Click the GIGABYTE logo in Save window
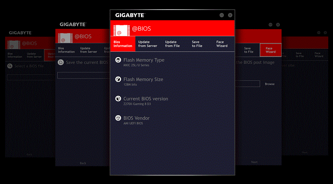 [73, 24]
